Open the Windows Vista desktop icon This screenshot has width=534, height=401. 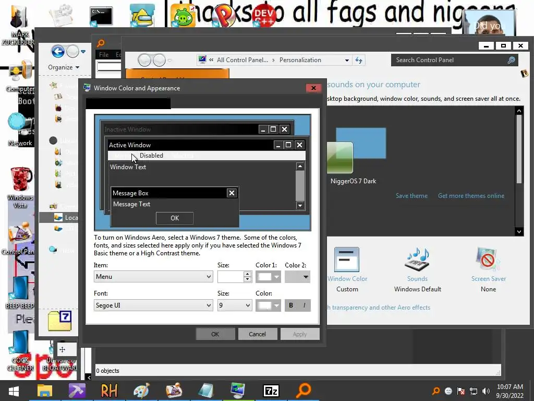click(20, 187)
